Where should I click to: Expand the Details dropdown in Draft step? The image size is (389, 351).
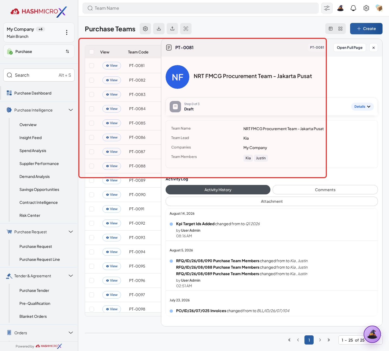363,107
